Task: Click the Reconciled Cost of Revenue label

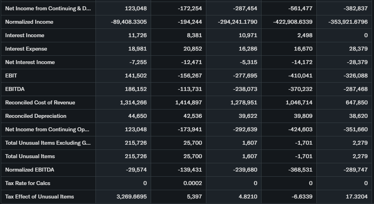Action: (40, 102)
